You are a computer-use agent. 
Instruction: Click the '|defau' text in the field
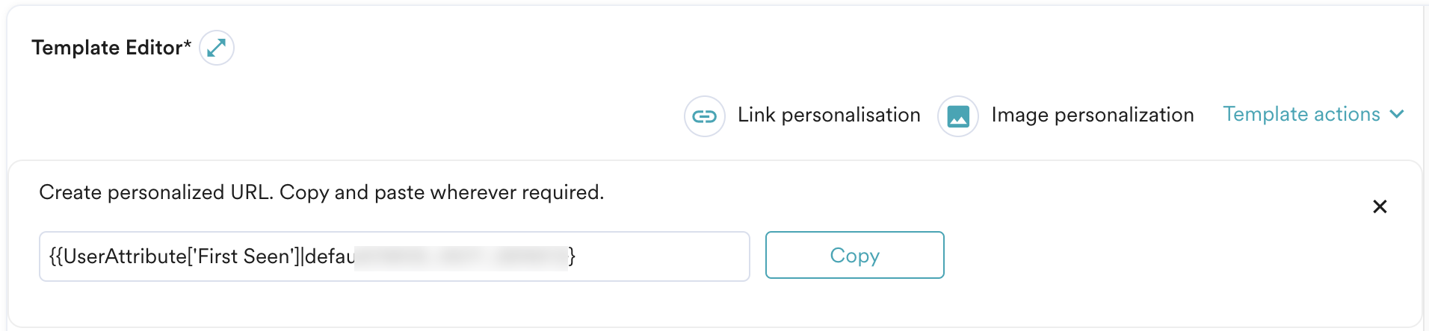point(327,256)
